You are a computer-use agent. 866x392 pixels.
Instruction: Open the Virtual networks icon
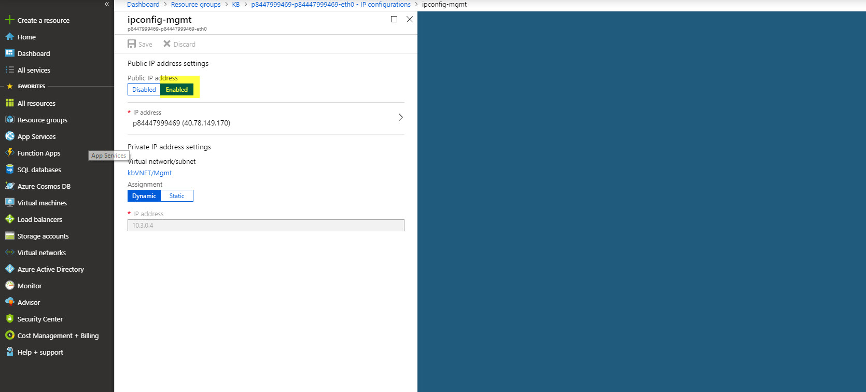click(9, 253)
